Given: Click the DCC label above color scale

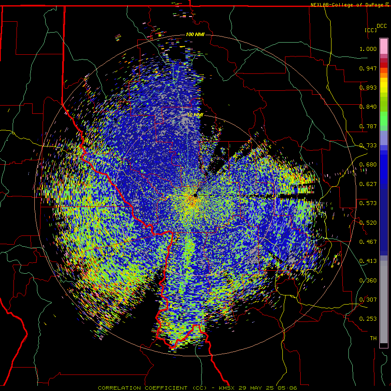Looking at the screenshot, I should [382, 26].
